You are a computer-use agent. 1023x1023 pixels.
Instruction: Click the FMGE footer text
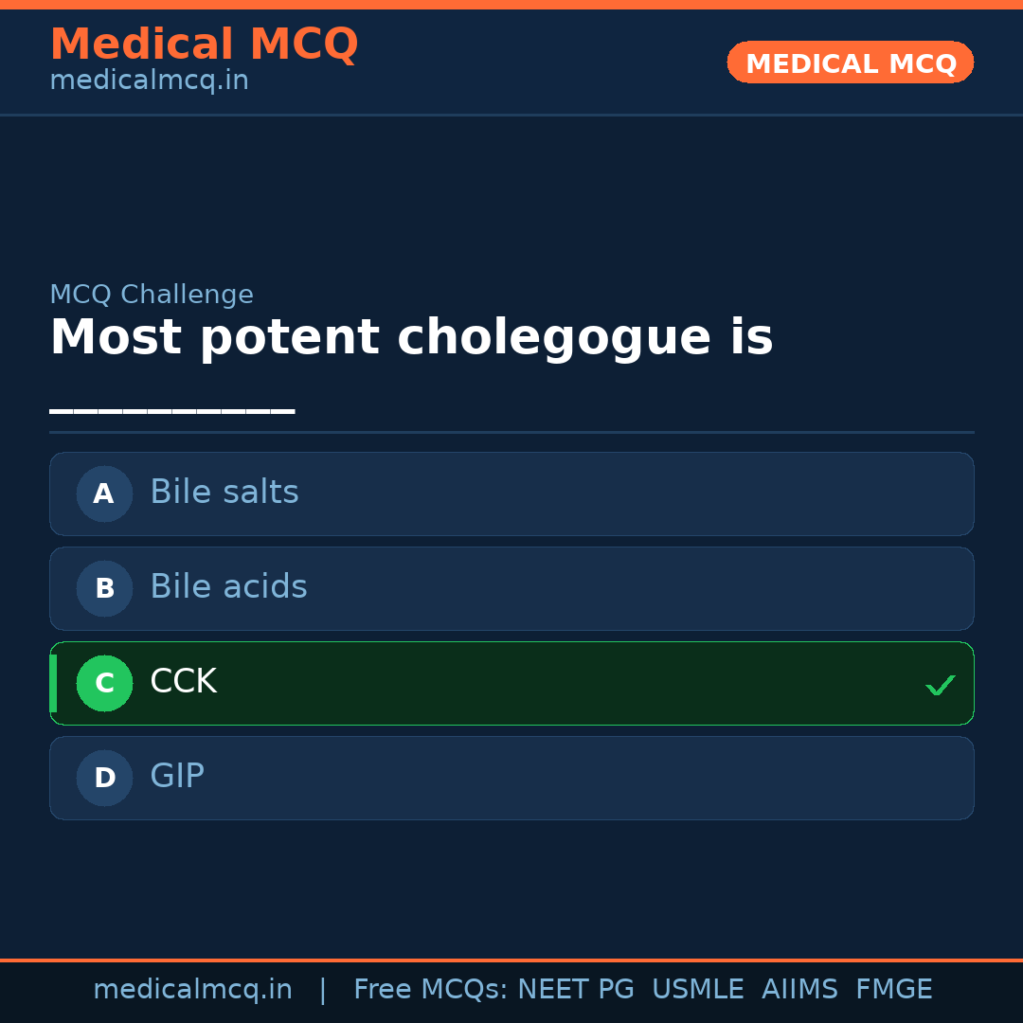[x=893, y=990]
